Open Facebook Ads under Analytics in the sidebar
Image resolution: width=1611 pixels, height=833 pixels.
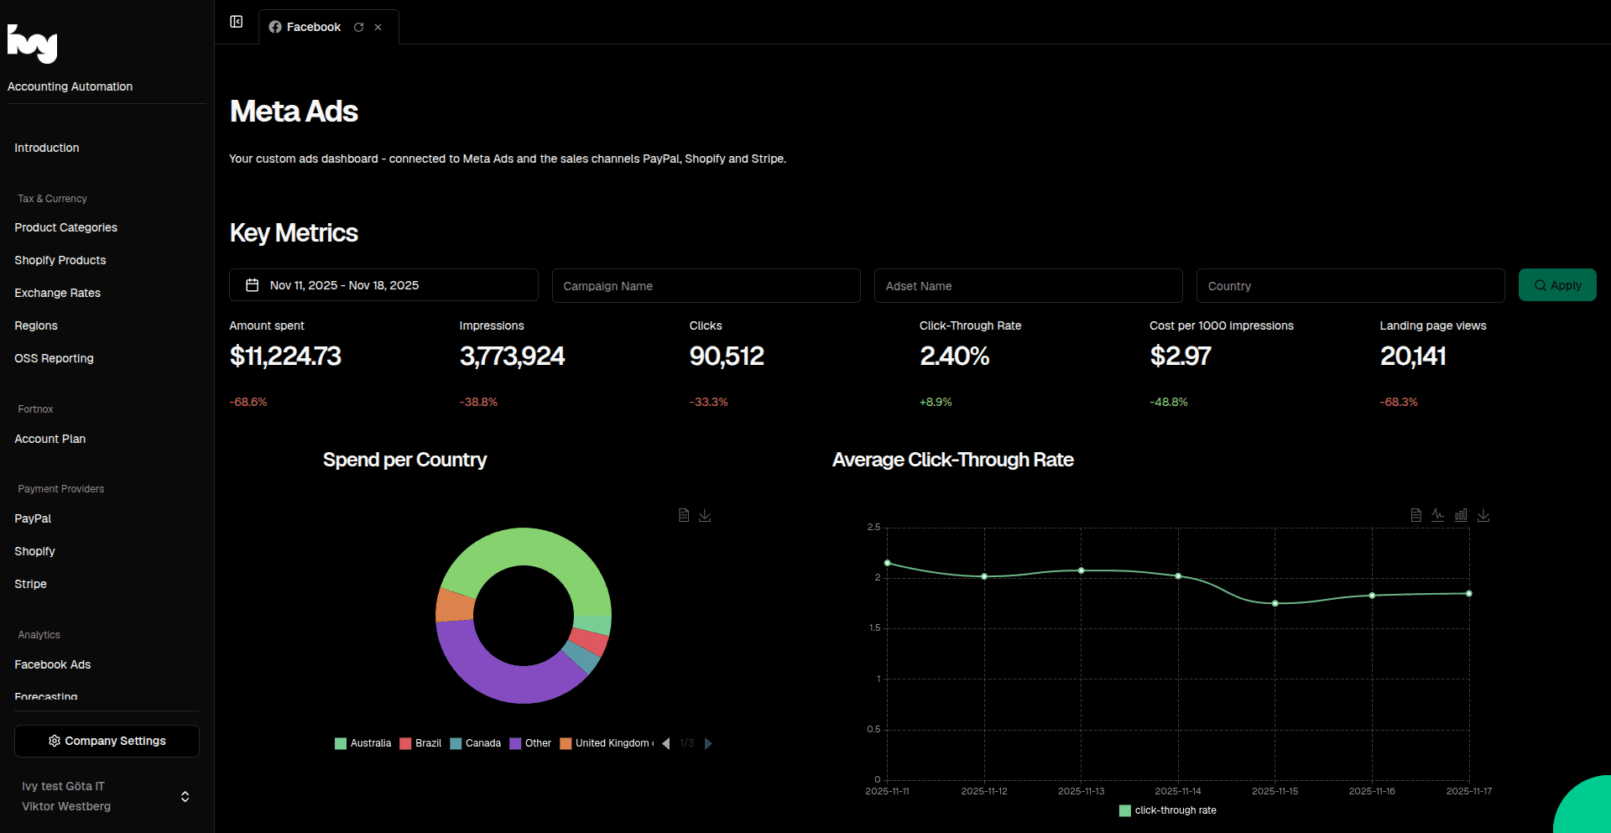(x=52, y=664)
